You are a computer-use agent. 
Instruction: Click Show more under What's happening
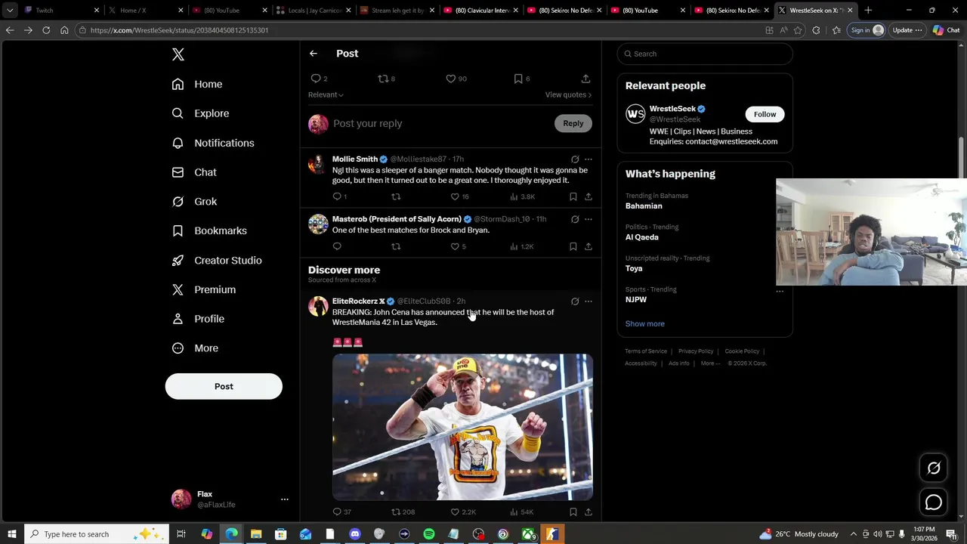[644, 323]
